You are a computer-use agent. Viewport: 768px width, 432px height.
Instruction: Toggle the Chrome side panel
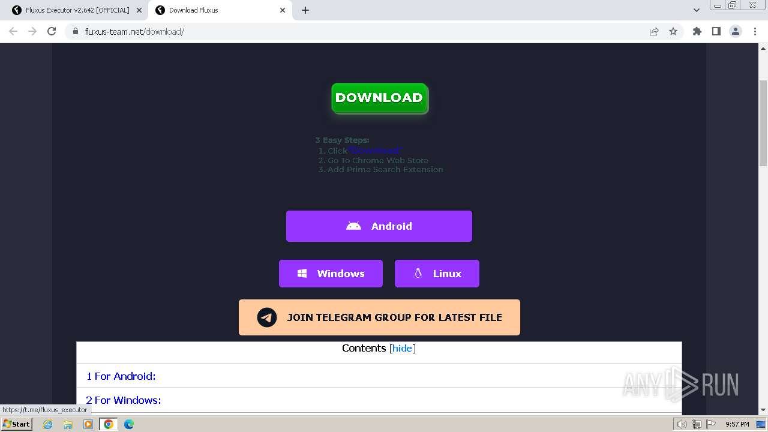(x=716, y=31)
